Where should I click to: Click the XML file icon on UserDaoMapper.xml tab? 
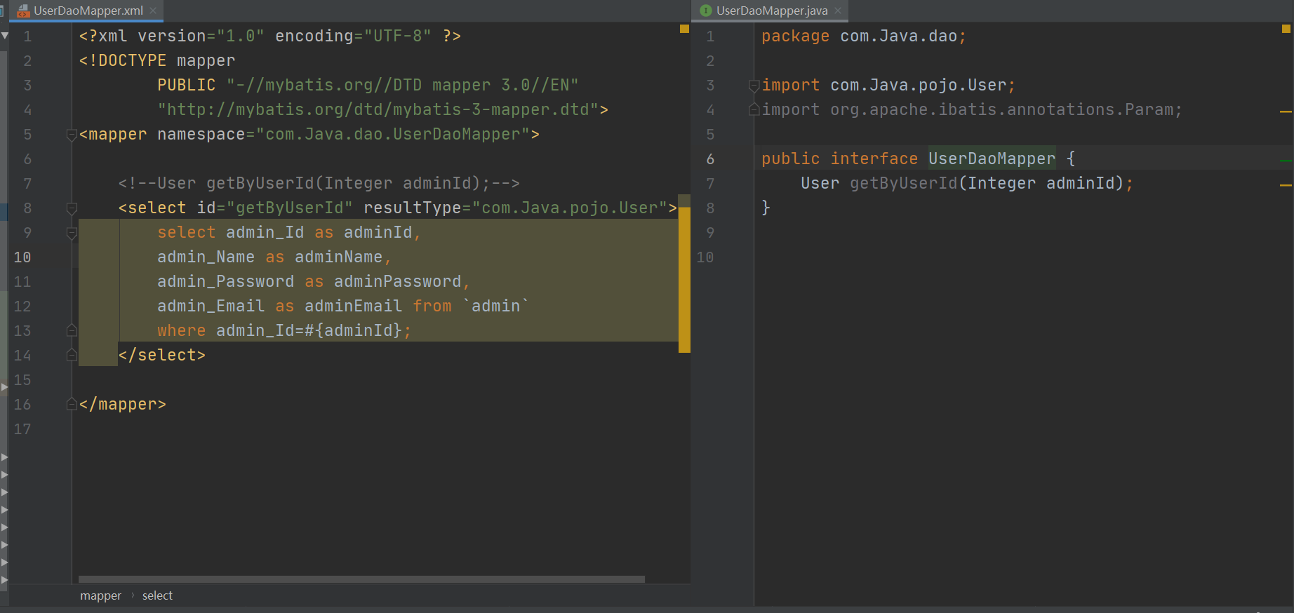coord(23,11)
